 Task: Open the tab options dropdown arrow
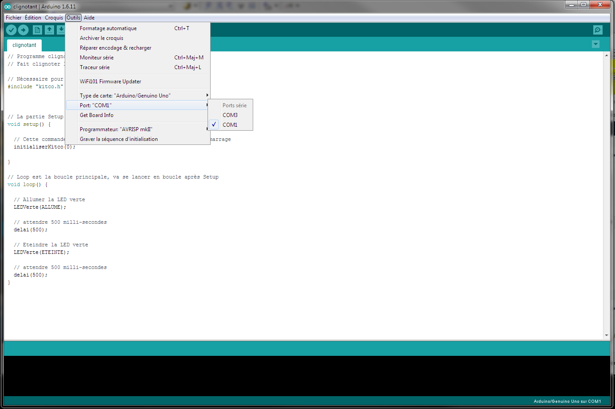click(x=595, y=44)
